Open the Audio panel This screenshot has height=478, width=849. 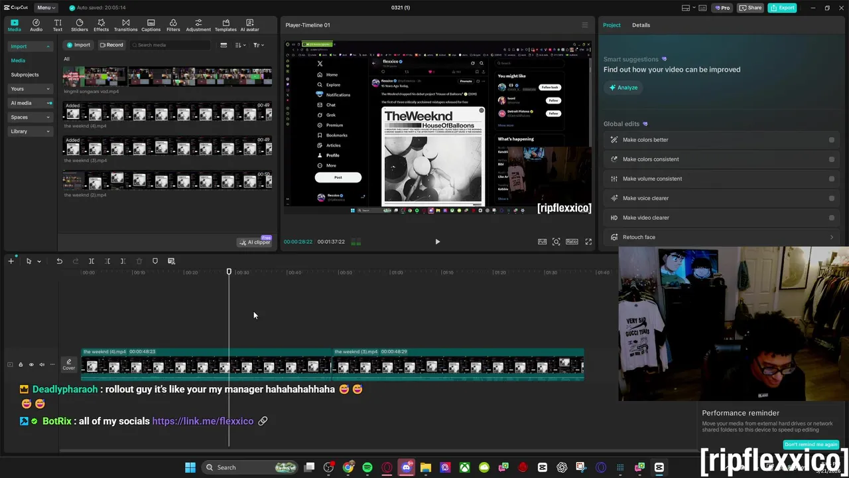coord(36,25)
